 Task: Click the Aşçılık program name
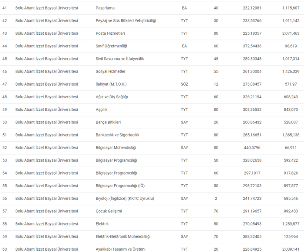(103, 109)
